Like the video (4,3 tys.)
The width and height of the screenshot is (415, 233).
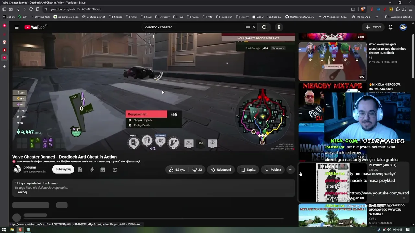177,170
